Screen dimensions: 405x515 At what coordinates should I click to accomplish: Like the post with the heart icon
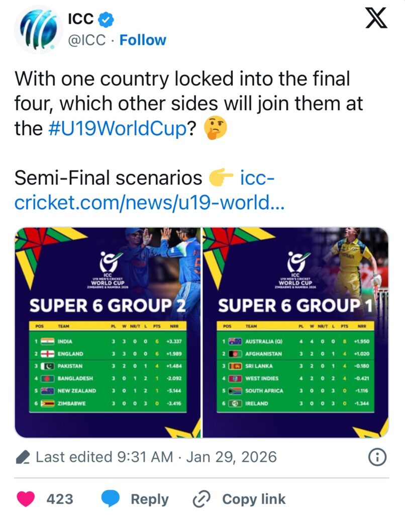26,499
